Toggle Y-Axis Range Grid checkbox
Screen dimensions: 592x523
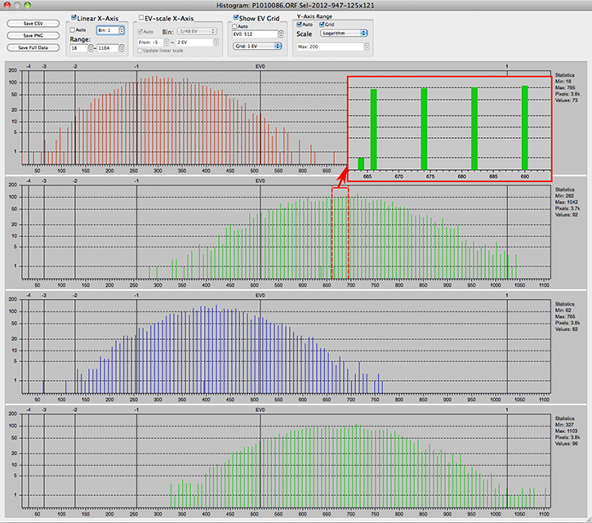[x=322, y=25]
